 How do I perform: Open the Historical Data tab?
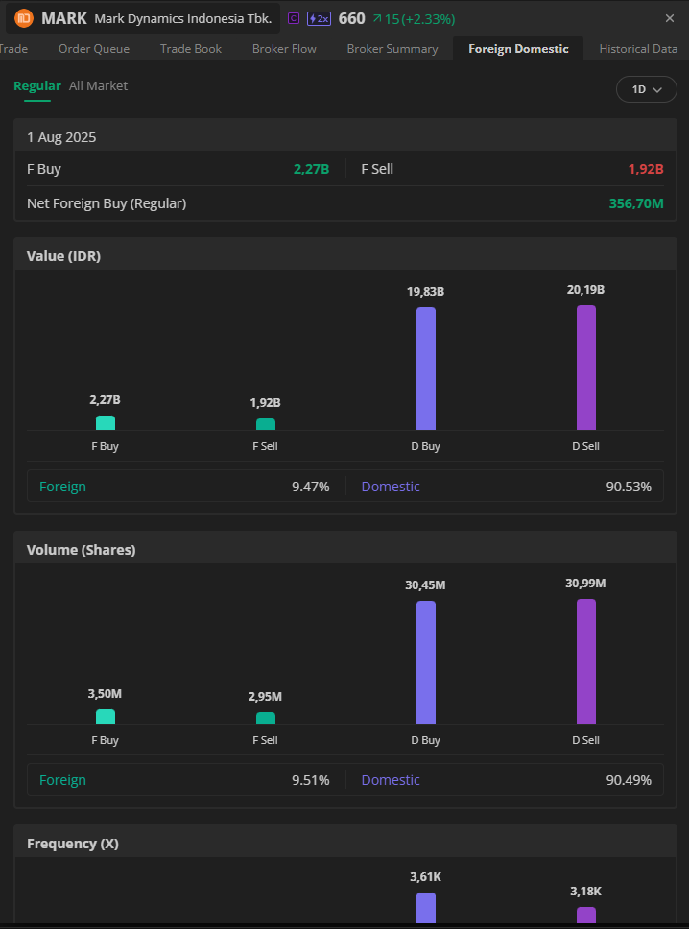coord(638,49)
